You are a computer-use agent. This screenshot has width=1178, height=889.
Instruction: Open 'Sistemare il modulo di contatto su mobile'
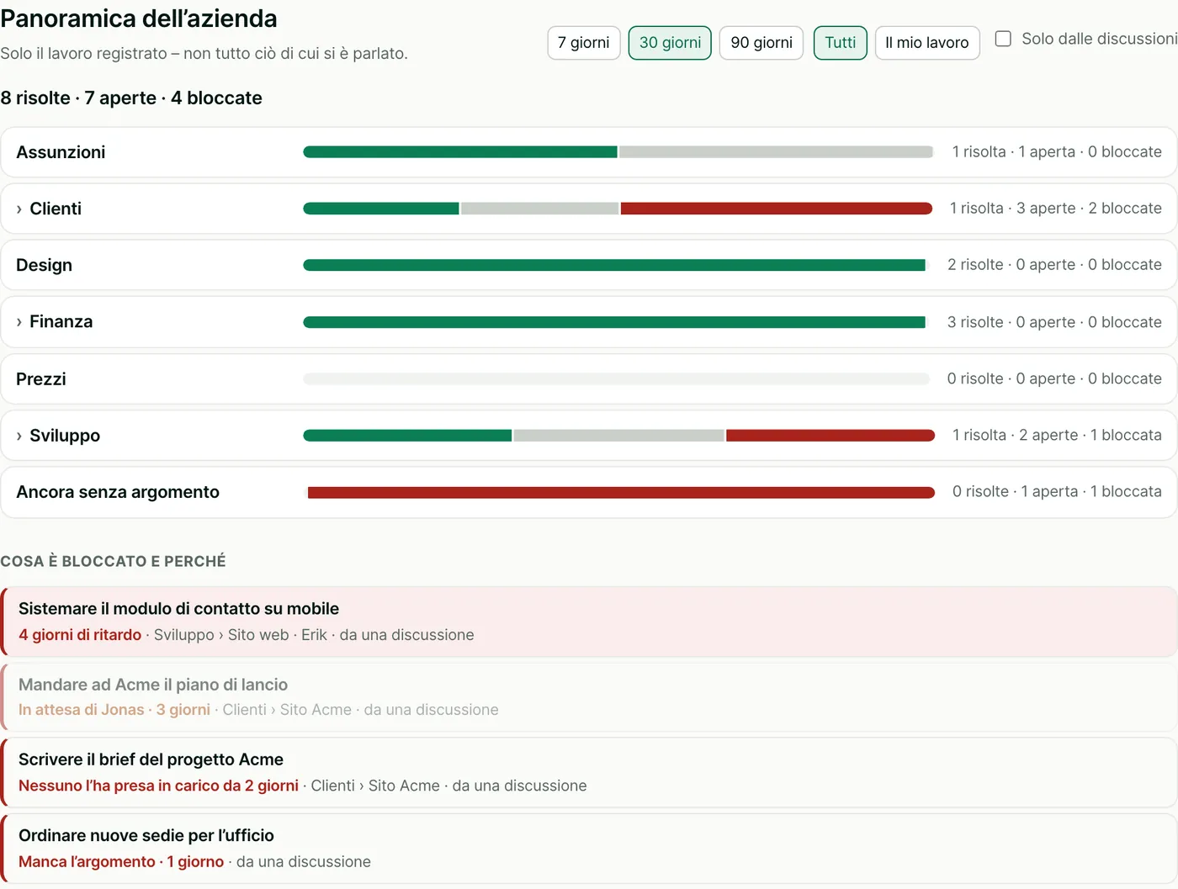(588, 622)
